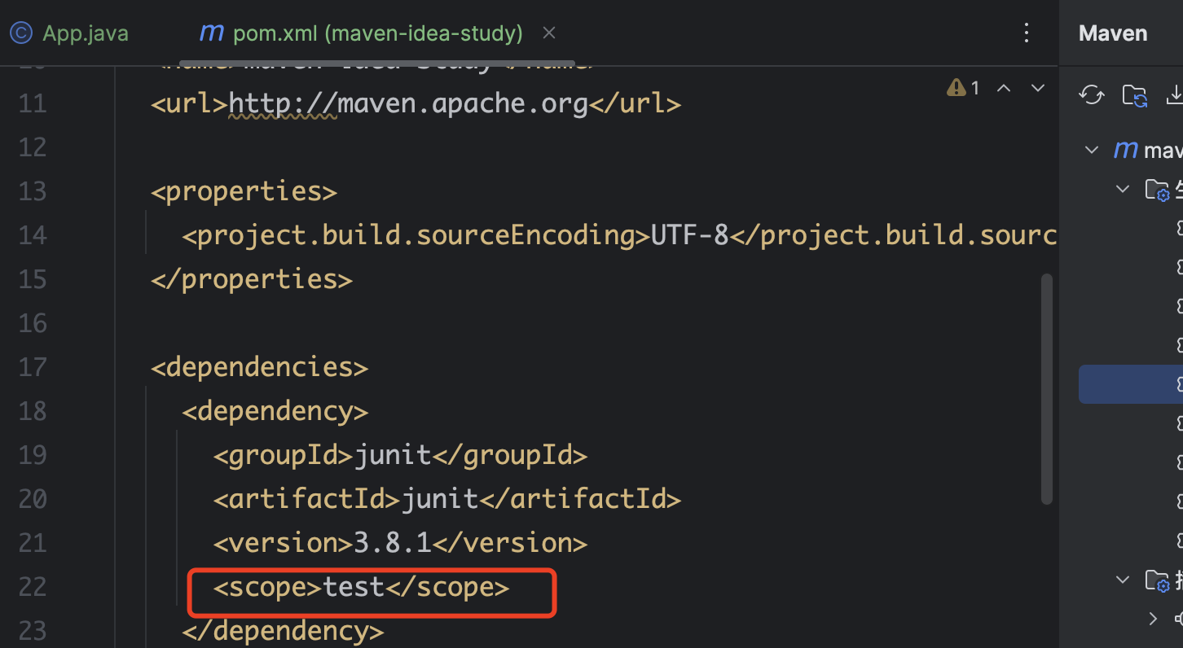The image size is (1183, 648).
Task: Click the Maven tool window title
Action: [1112, 33]
